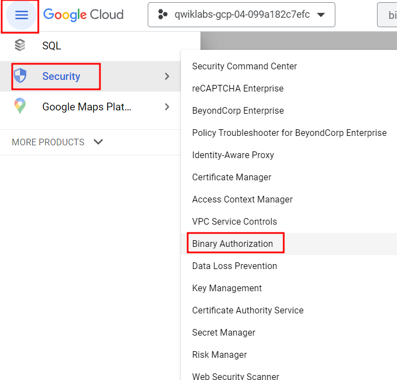Screen dimensions: 397x380
Task: Click the Google Maps pin icon
Action: click(20, 106)
